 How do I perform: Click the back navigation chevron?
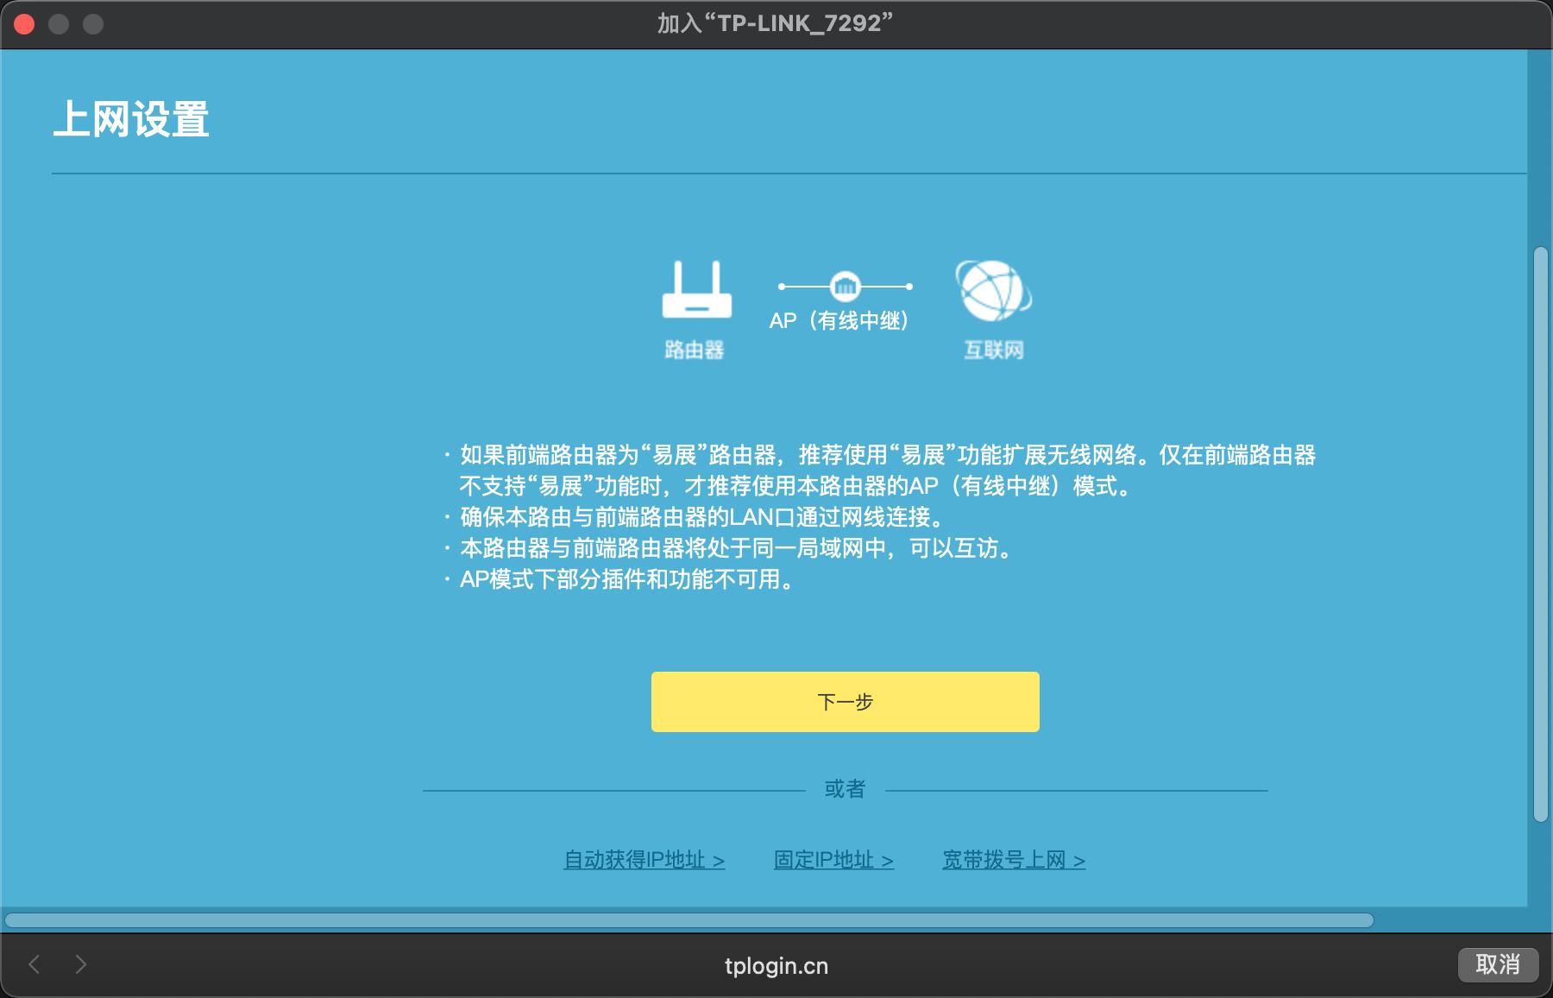(33, 965)
